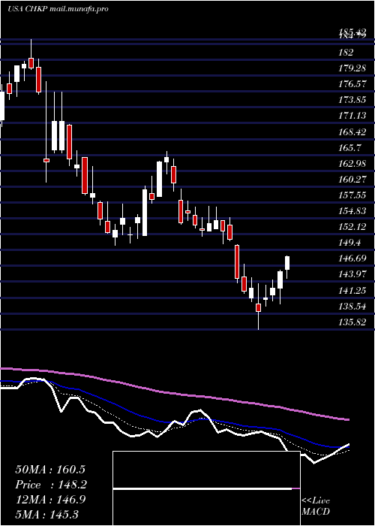
Task: Click the 152.12 price axis label
Action: (352, 226)
